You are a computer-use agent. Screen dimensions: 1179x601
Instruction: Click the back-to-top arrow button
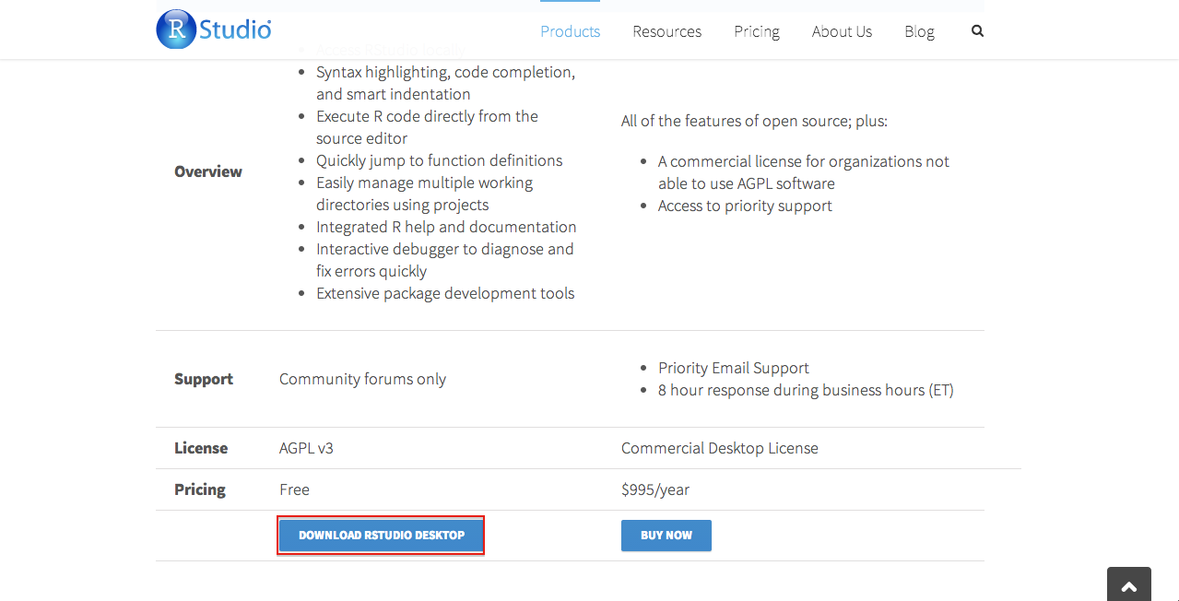coord(1129,584)
